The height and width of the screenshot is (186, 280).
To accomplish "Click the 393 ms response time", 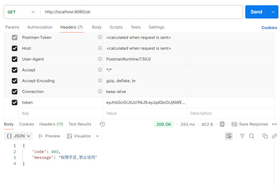I will pos(187,124).
